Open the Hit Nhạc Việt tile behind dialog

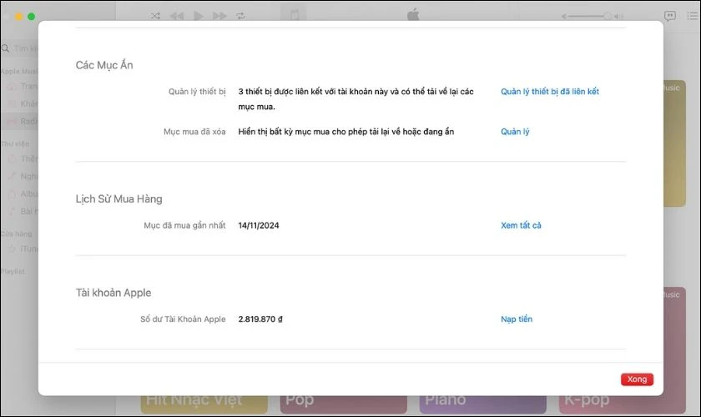click(x=204, y=404)
